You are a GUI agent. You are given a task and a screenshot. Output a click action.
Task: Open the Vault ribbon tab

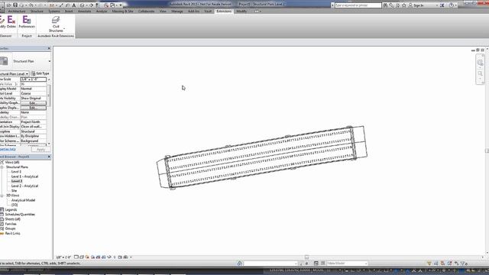tap(208, 11)
